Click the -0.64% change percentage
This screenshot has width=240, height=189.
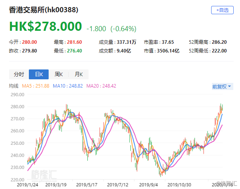click(x=123, y=29)
